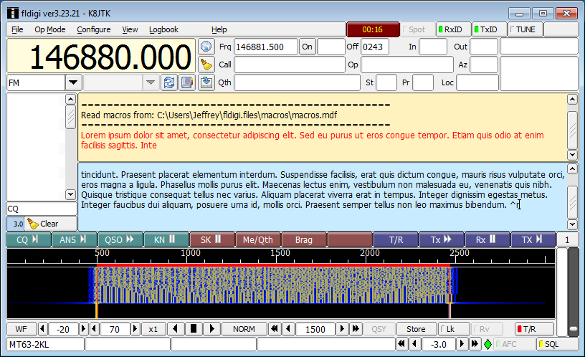Click the NORM waterfall speed button
Viewport: 585px width, 357px height.
(244, 329)
